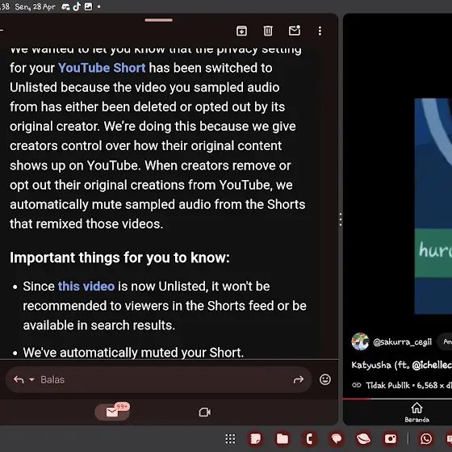Viewport: 452px width, 452px height.
Task: Open gallery image notification in status bar
Action: pyautogui.click(x=88, y=6)
